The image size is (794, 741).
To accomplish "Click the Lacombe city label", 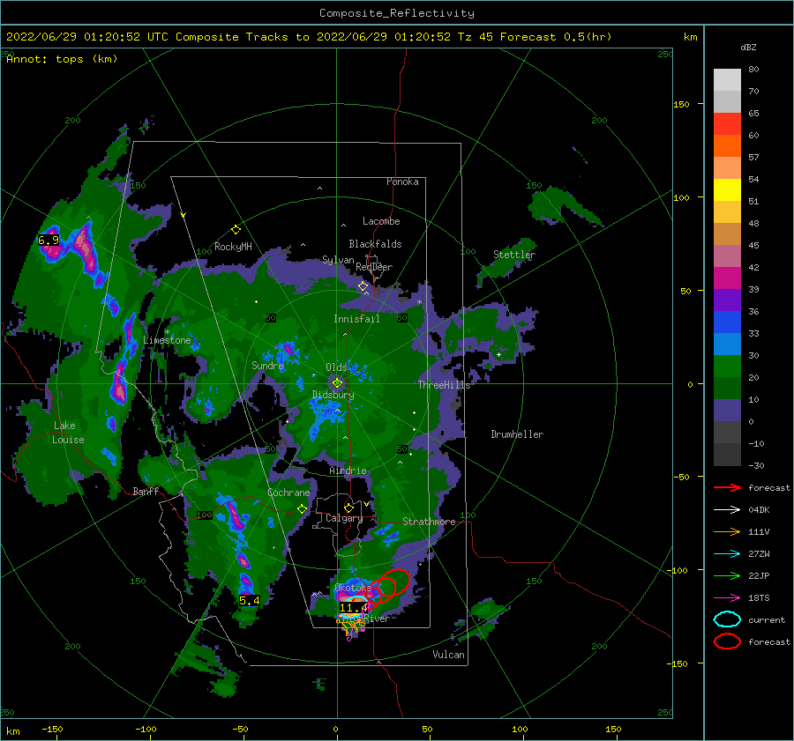I will pos(381,221).
